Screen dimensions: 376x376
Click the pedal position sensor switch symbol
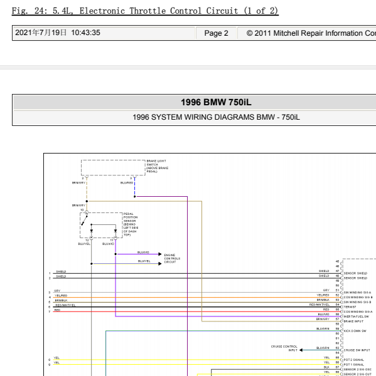coord(85,219)
